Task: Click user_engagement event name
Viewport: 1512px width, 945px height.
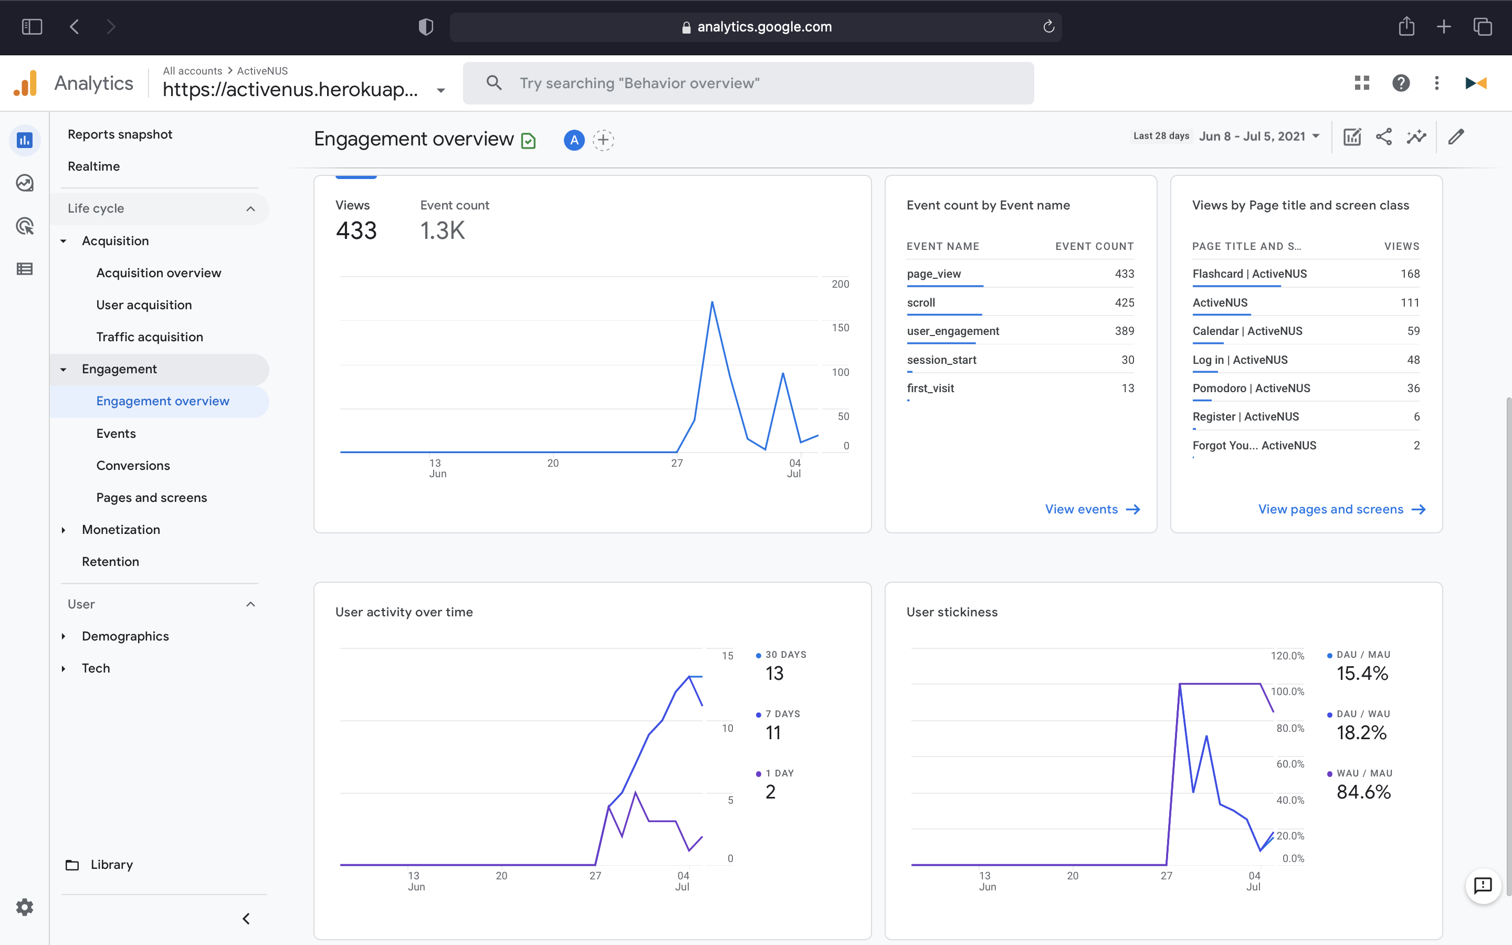Action: click(x=953, y=331)
